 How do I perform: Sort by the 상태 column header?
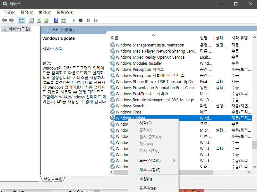coord(221,38)
